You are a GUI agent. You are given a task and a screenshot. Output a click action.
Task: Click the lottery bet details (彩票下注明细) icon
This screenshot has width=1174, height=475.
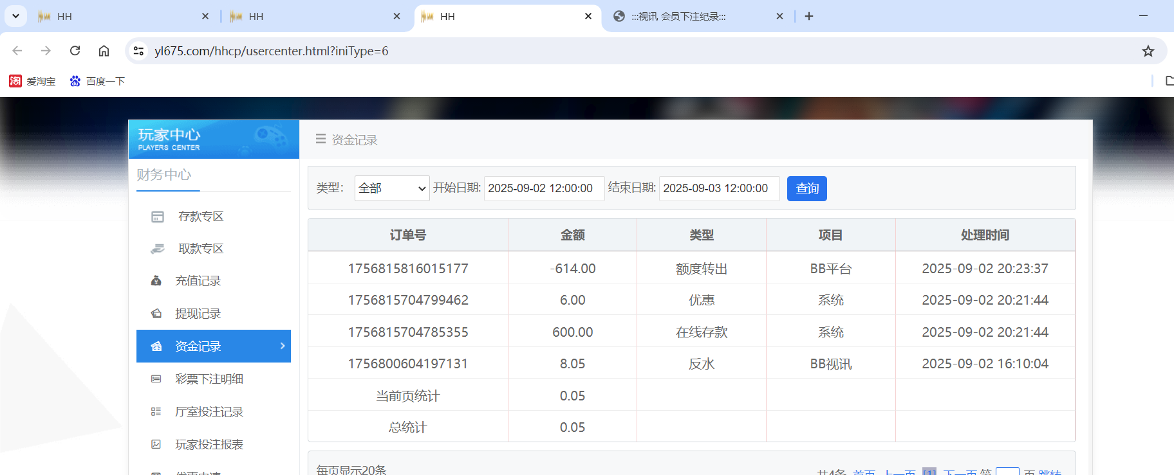[x=156, y=379]
